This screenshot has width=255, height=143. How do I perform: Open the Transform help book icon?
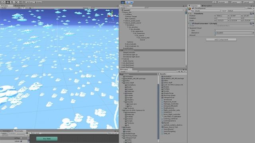pyautogui.click(x=251, y=14)
